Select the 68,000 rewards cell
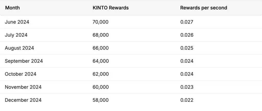 point(101,35)
